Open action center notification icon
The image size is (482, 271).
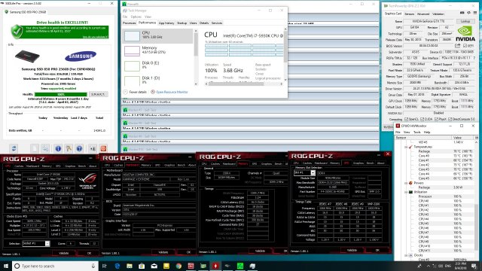pos(474,266)
